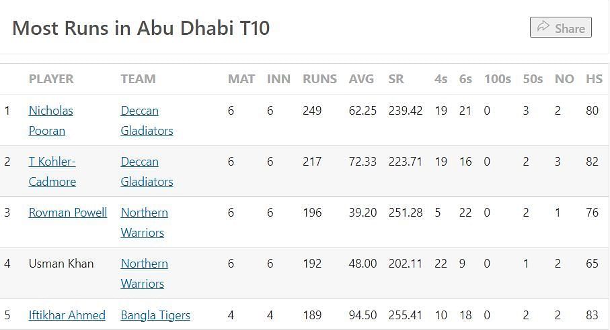Click the HS column header
Viewport: 610px width, 330px height.
tap(594, 79)
